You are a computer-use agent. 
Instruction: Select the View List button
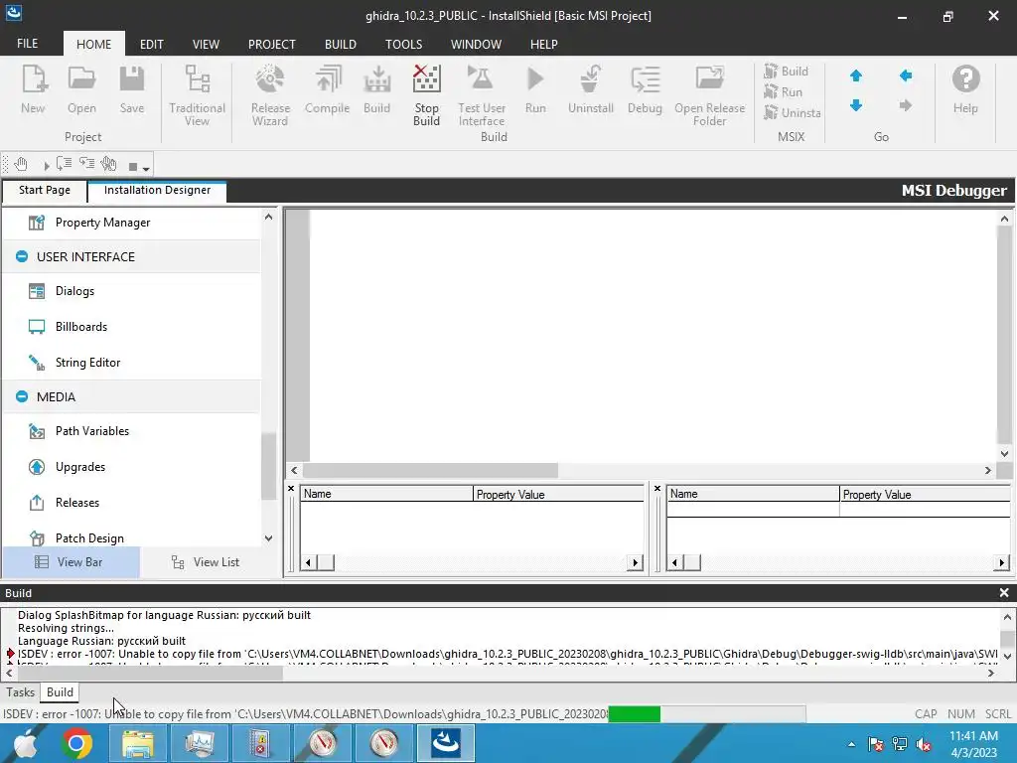[207, 562]
